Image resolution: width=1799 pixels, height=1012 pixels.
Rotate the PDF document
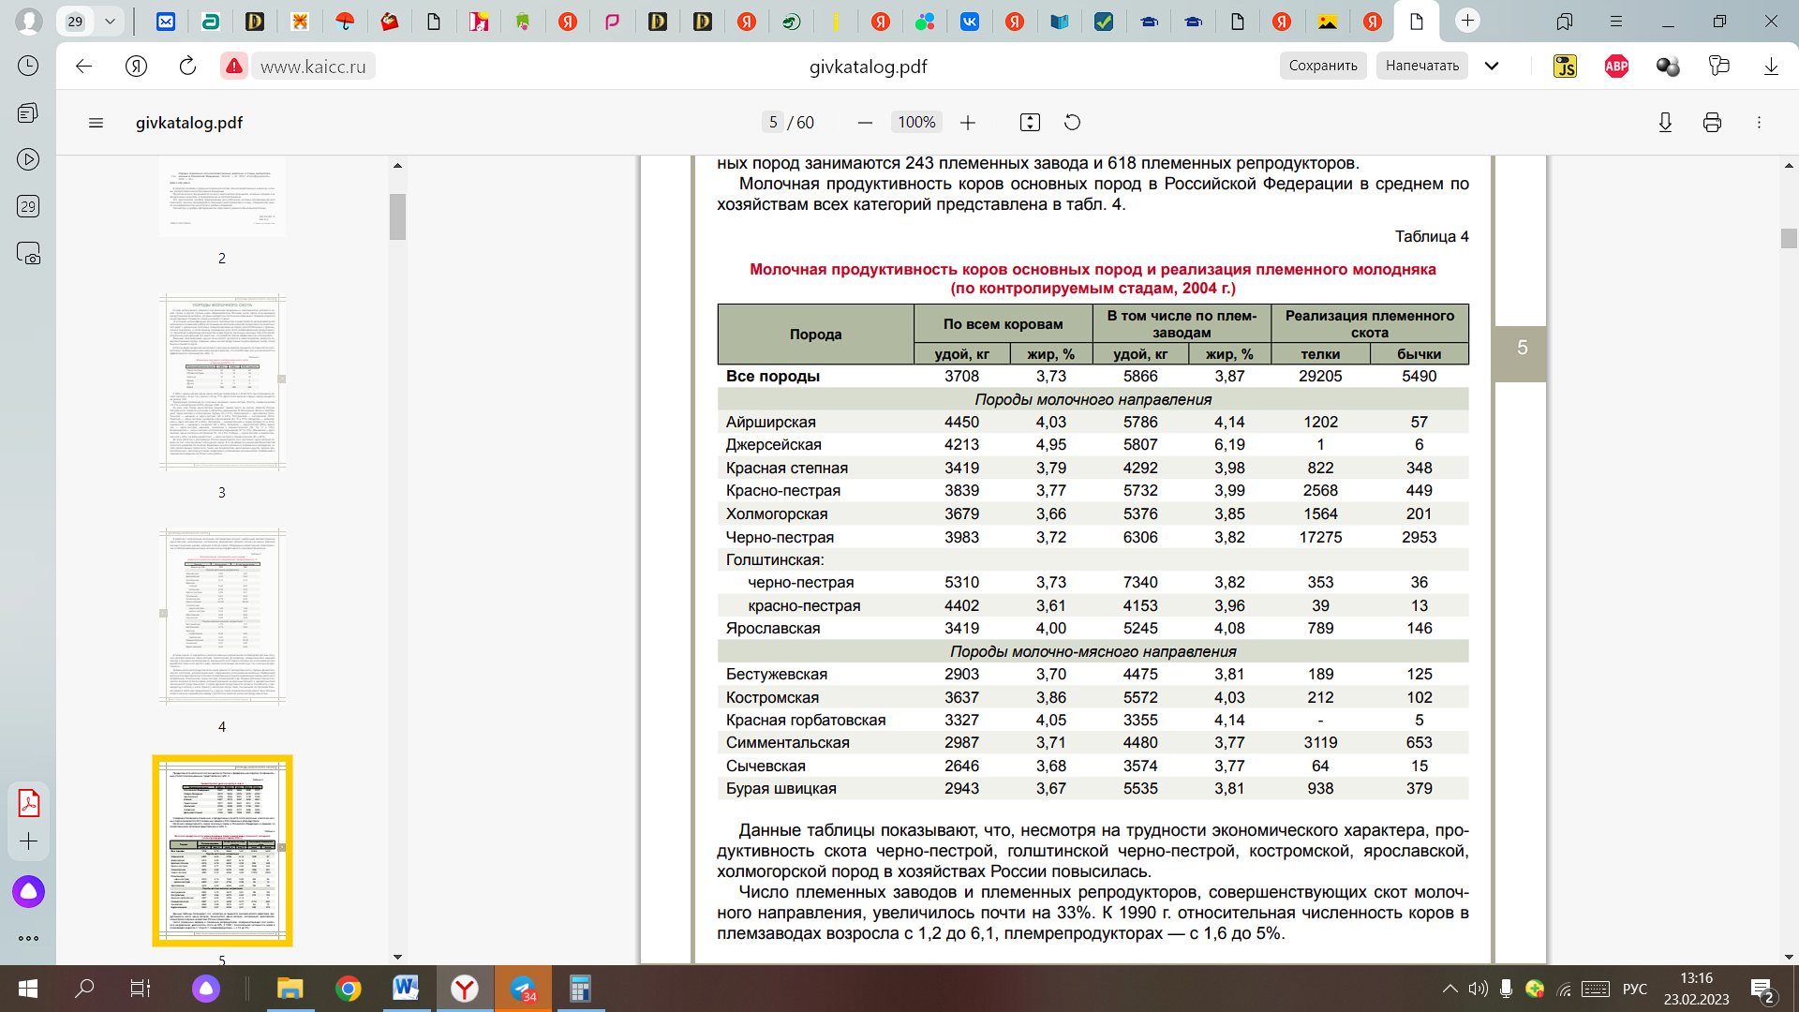tap(1073, 123)
